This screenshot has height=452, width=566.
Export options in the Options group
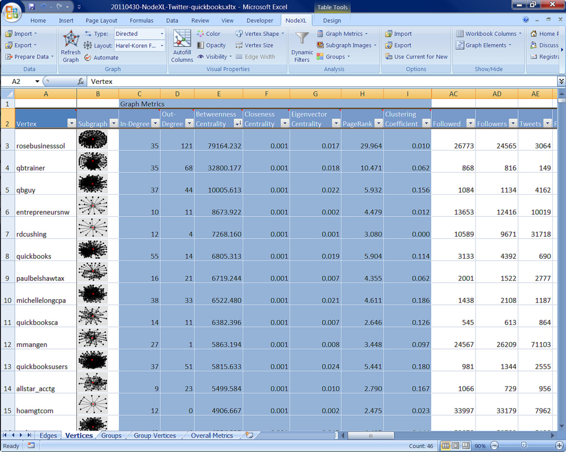(x=398, y=45)
